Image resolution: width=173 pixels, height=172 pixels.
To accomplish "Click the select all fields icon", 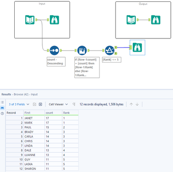I will (35, 104).
